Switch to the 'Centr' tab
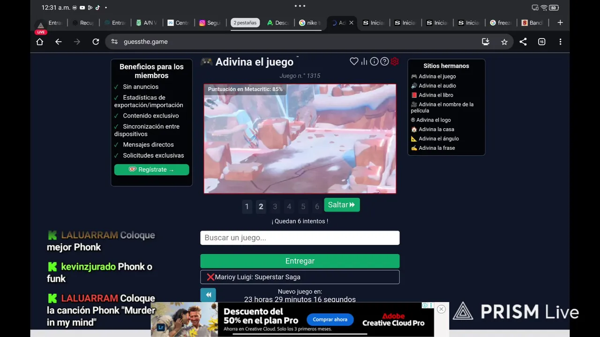The width and height of the screenshot is (600, 337). pyautogui.click(x=178, y=22)
